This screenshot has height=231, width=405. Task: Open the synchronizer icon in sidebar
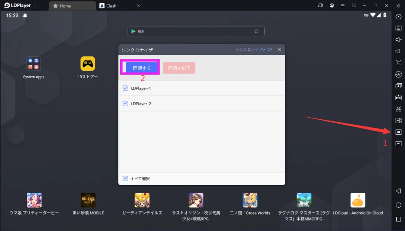pos(399,132)
